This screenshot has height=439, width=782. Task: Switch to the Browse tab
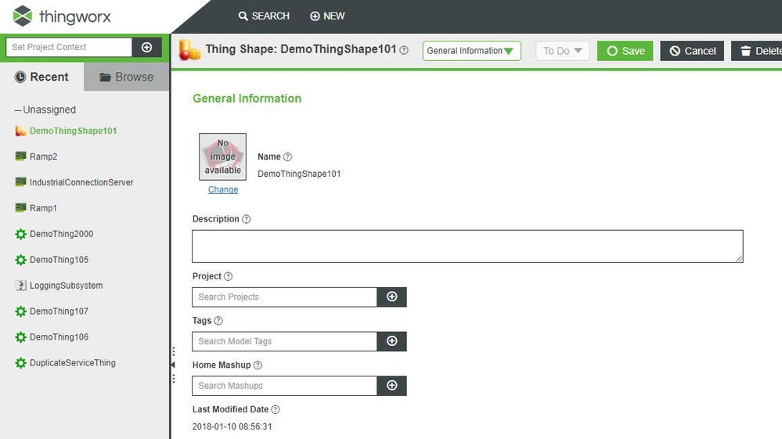click(126, 77)
